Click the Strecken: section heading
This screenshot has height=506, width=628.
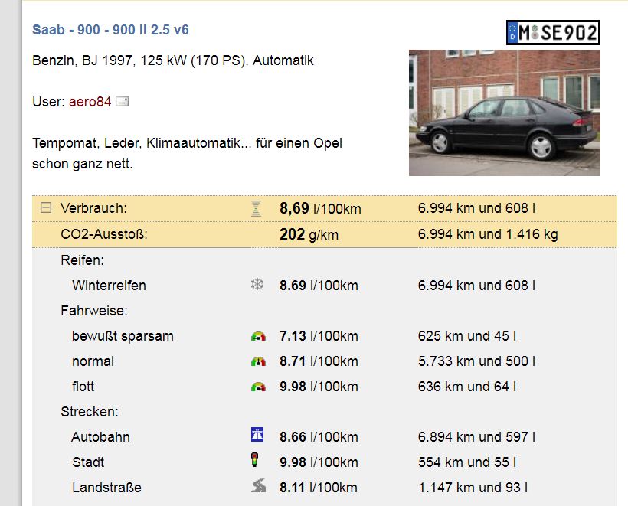[x=90, y=412]
